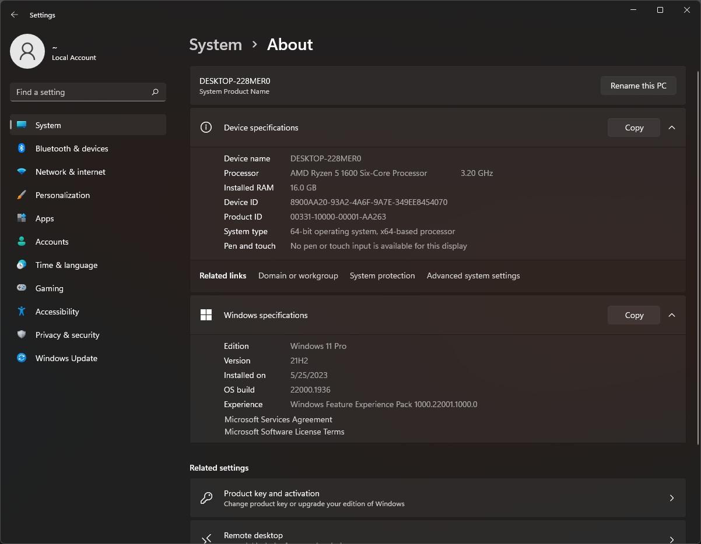Click the Bluetooth icon in sidebar

pos(22,149)
